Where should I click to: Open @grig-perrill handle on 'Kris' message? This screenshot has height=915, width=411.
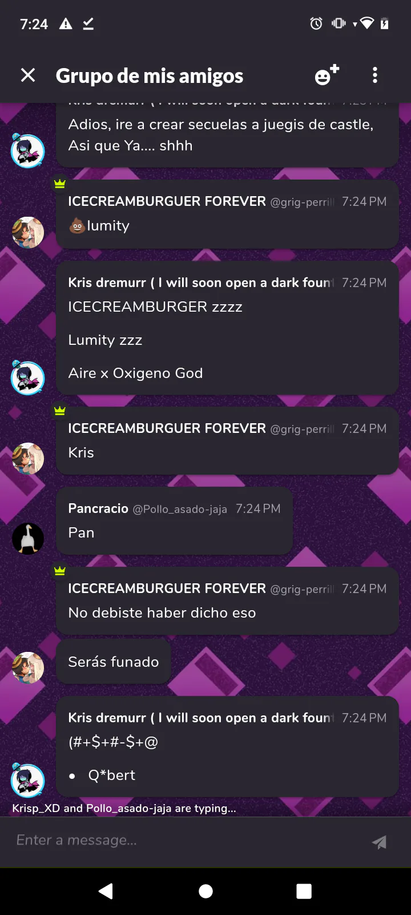point(302,429)
